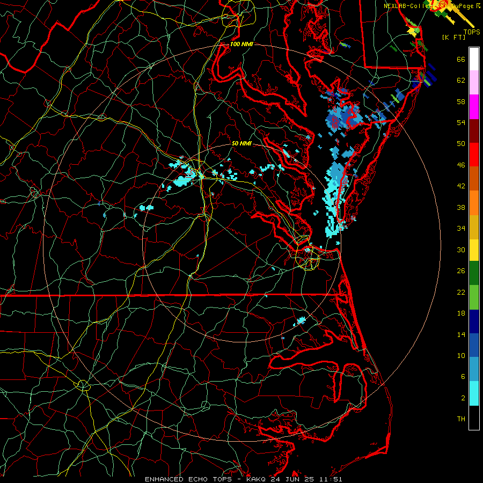Click the black TH legend swatch

tap(474, 418)
